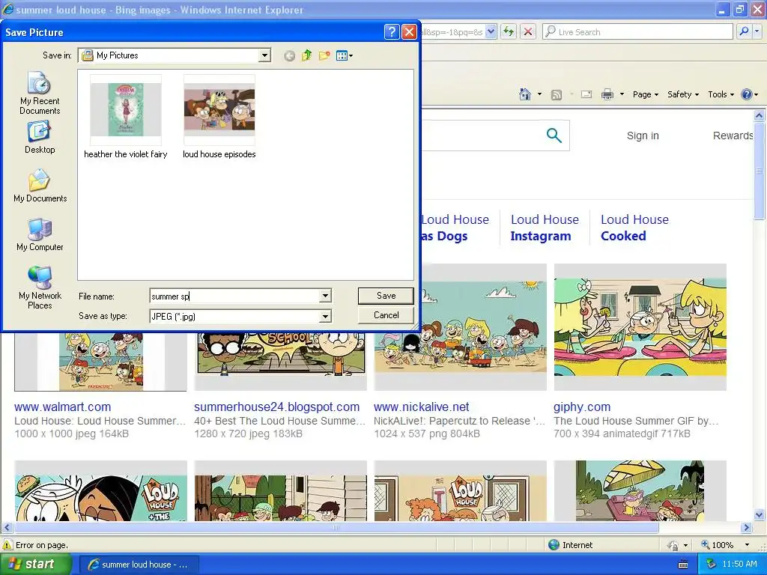Click the Cancel button
Image resolution: width=767 pixels, height=575 pixels.
click(386, 315)
